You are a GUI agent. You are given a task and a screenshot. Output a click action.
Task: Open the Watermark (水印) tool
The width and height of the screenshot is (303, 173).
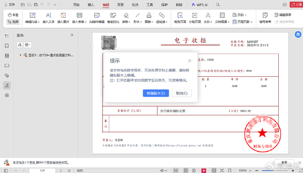(208, 18)
